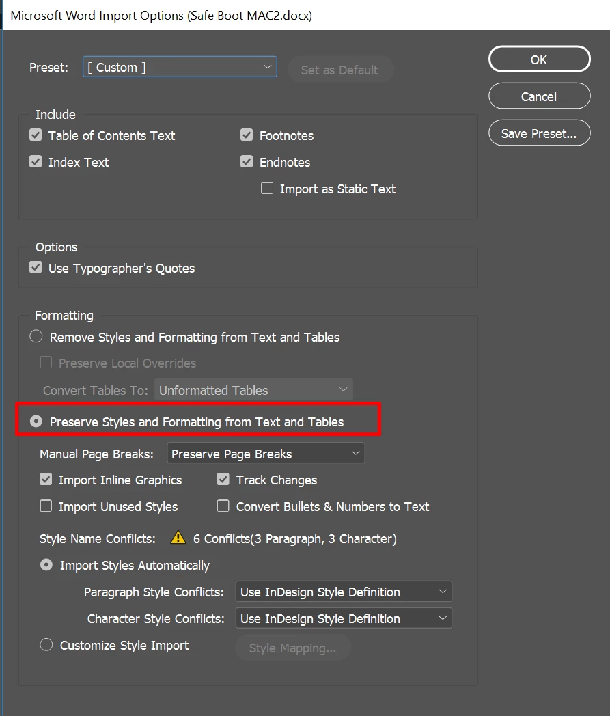
Task: Select Import Styles Automatically radio
Action: pos(46,565)
